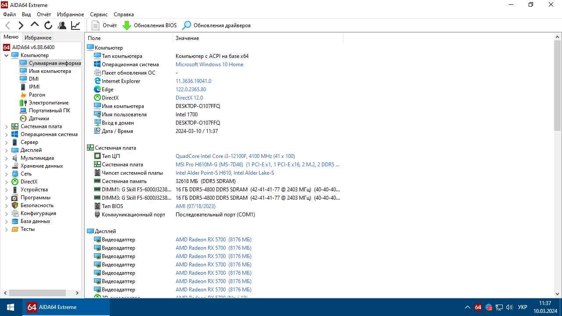
Task: Switch to the Меню sidebar tab
Action: (11, 37)
